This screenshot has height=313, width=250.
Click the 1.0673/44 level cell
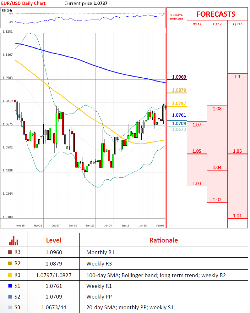point(54,307)
